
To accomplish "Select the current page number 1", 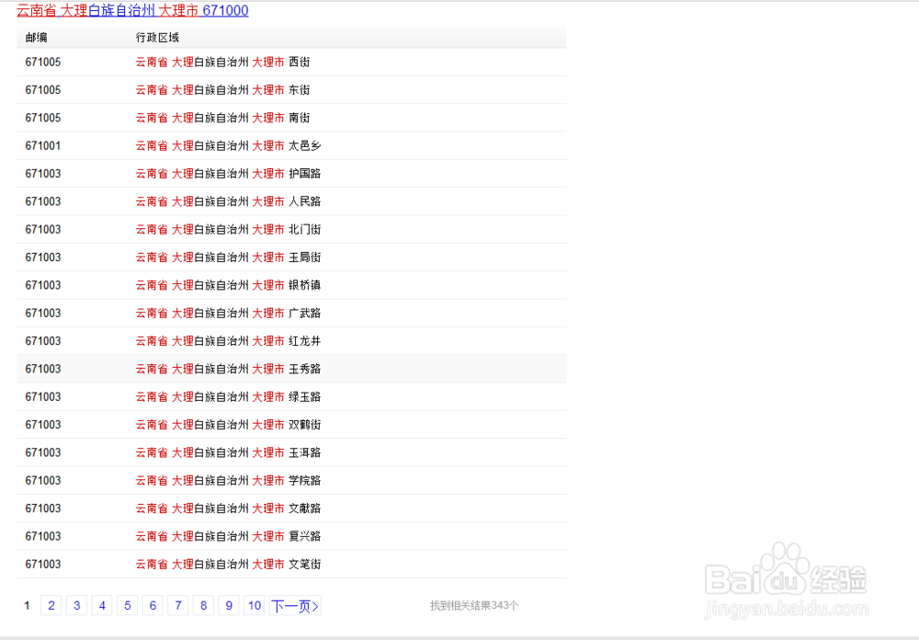I will 27,605.
